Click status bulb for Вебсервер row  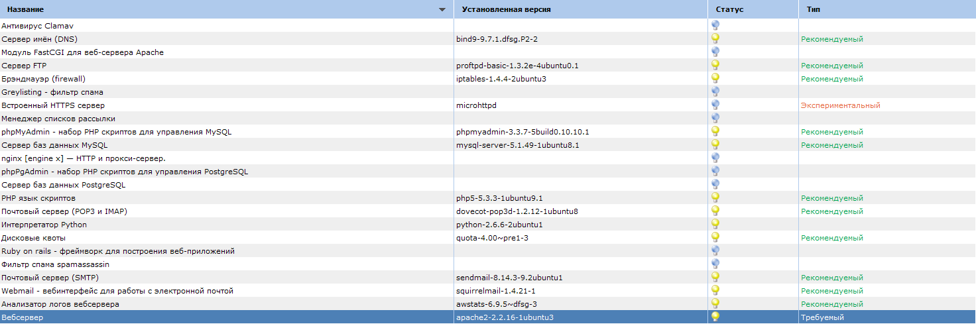(x=715, y=317)
